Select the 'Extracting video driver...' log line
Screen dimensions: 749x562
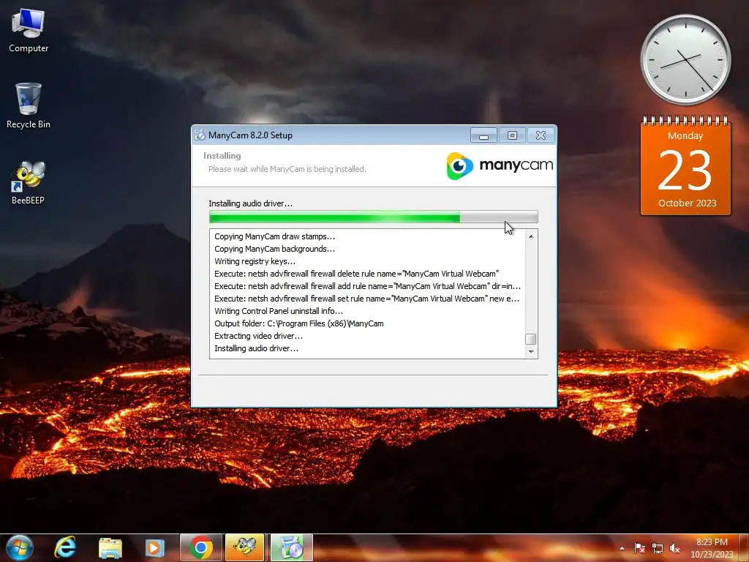point(258,336)
